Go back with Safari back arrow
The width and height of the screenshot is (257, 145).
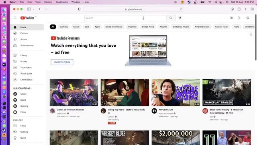coord(40,9)
